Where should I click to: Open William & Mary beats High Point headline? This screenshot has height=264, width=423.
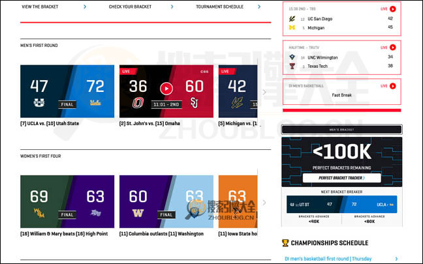pyautogui.click(x=64, y=234)
